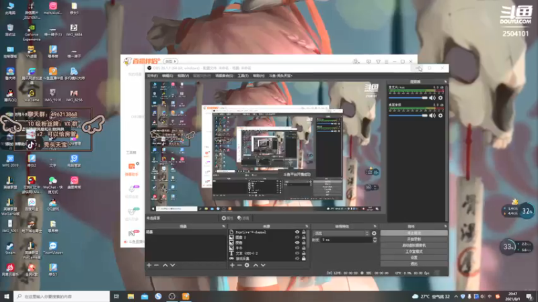Increase transition duration with the stepper up arrow
Image resolution: width=538 pixels, height=302 pixels.
[x=375, y=238]
